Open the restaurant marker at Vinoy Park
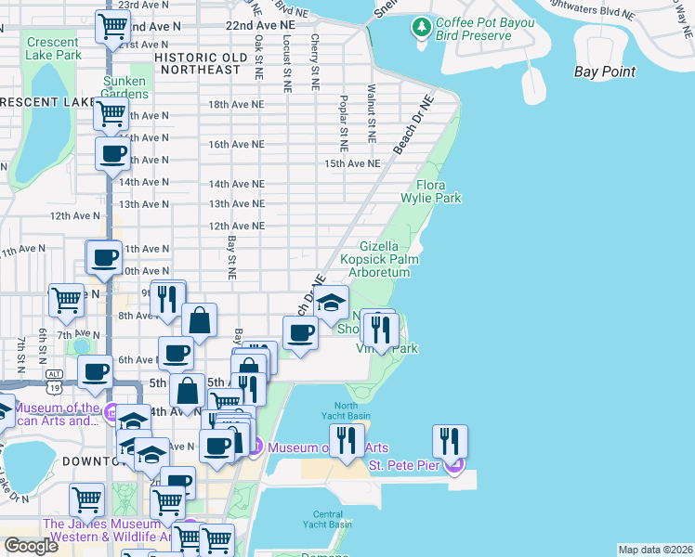This screenshot has width=695, height=557. point(381,333)
